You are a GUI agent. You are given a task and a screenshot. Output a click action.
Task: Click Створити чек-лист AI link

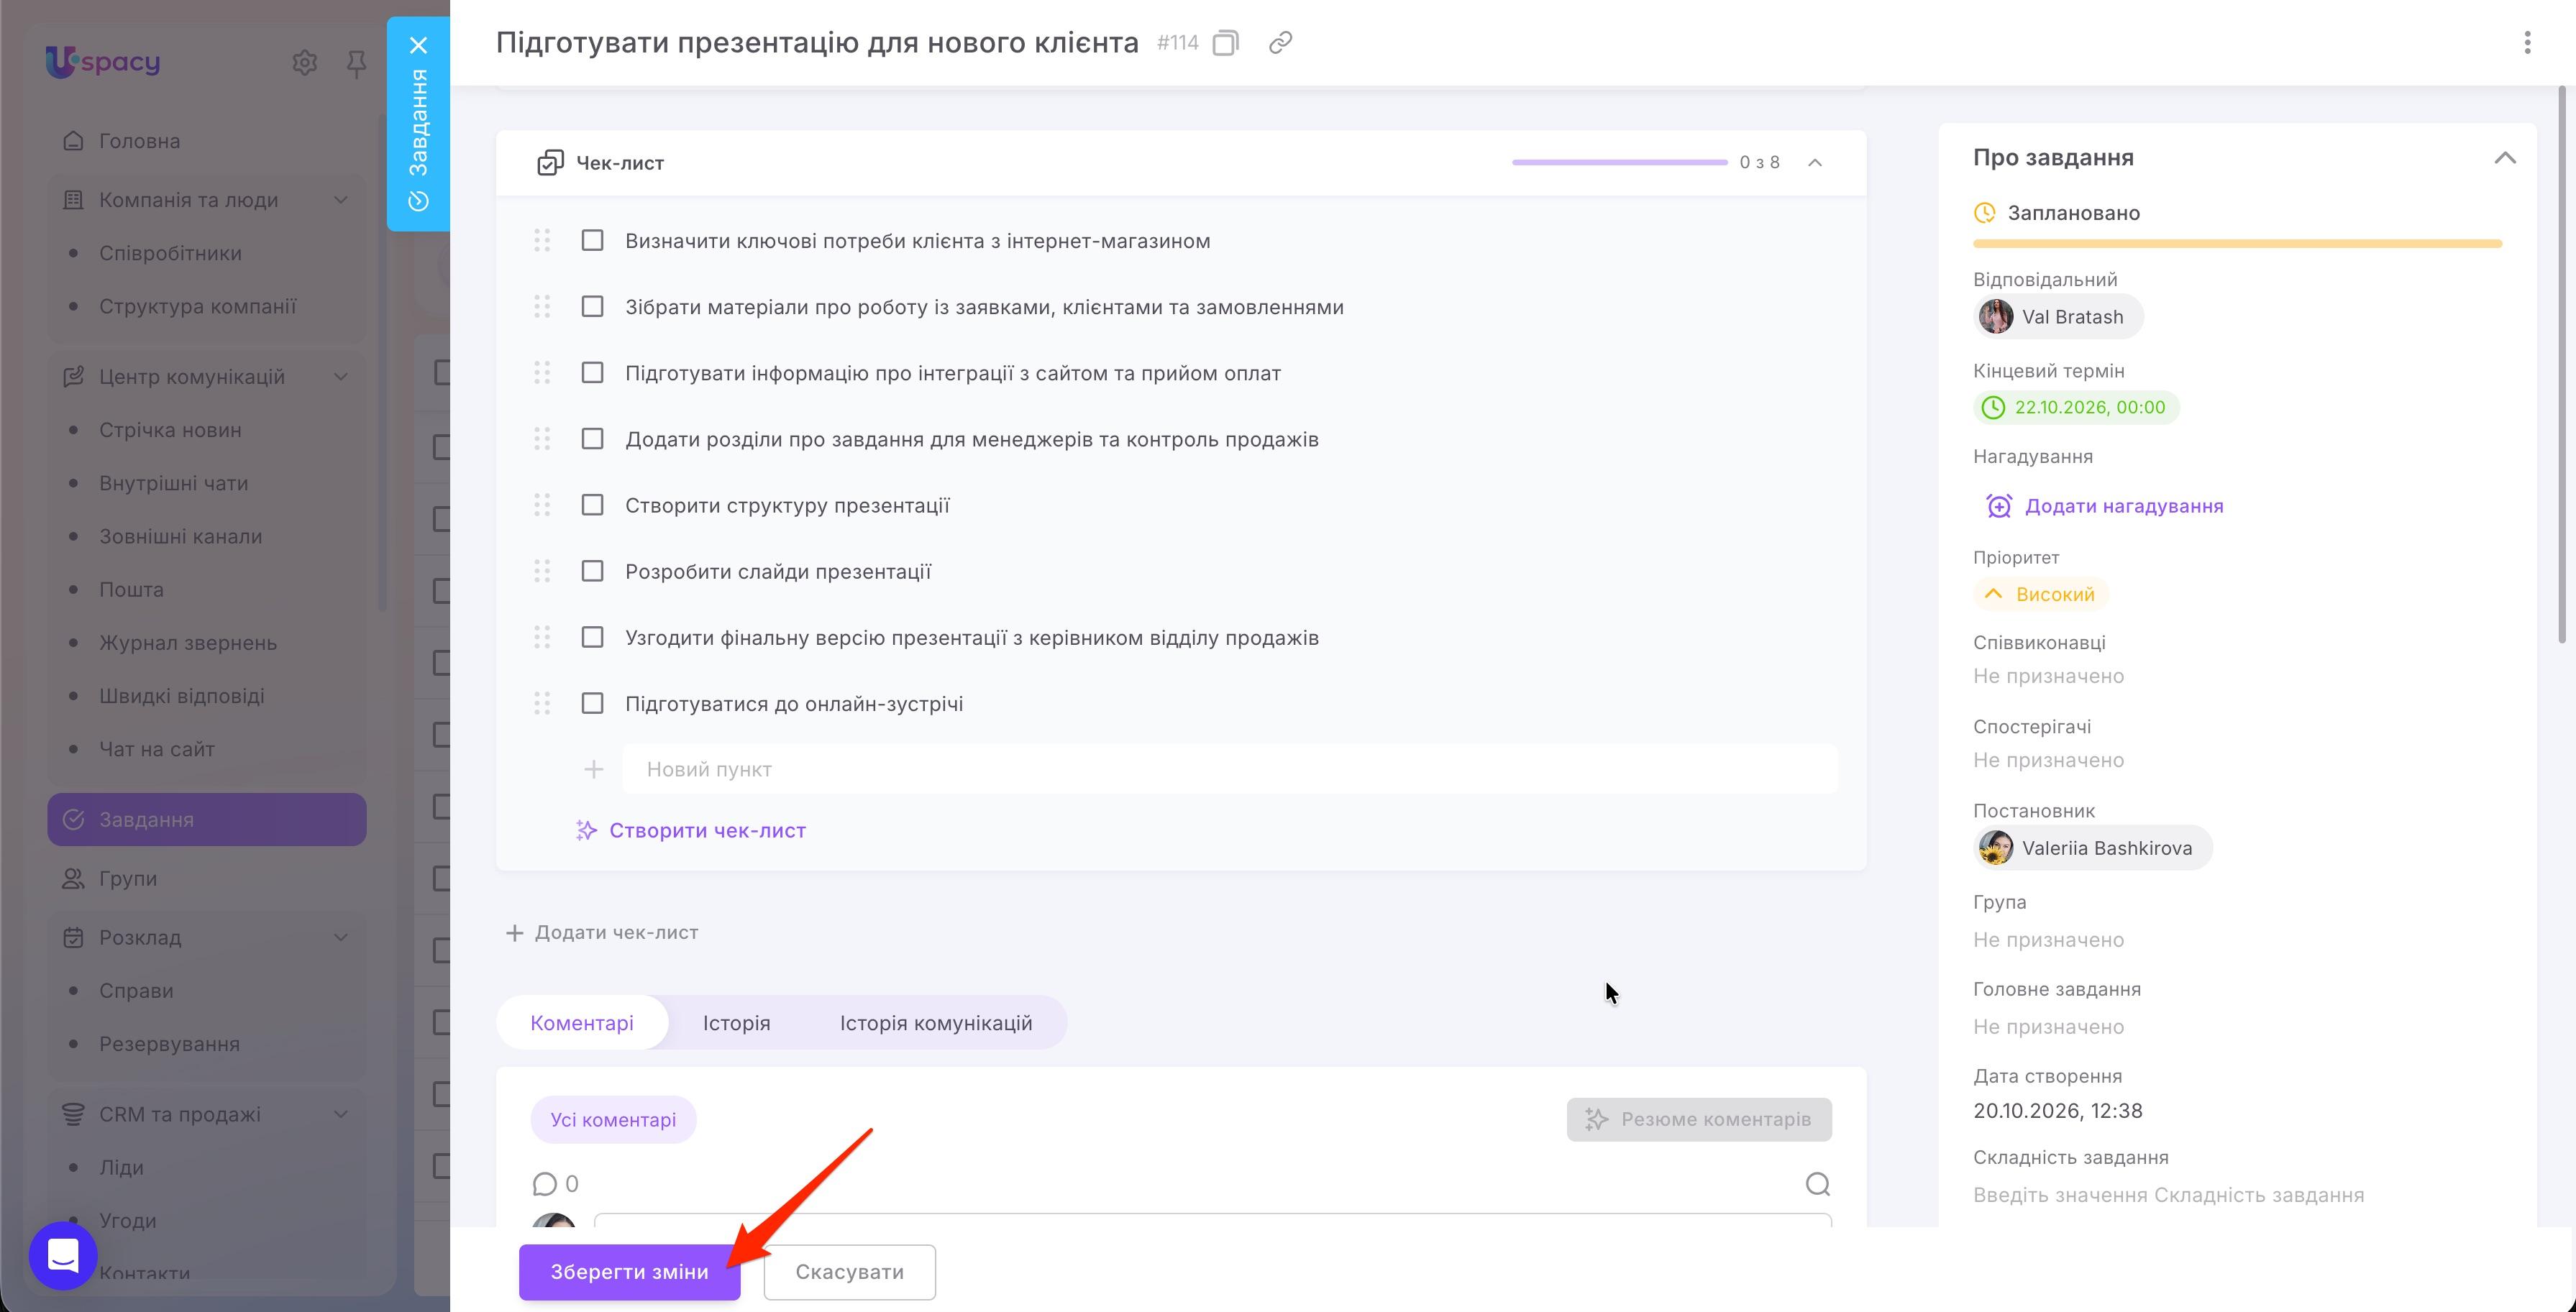(691, 831)
